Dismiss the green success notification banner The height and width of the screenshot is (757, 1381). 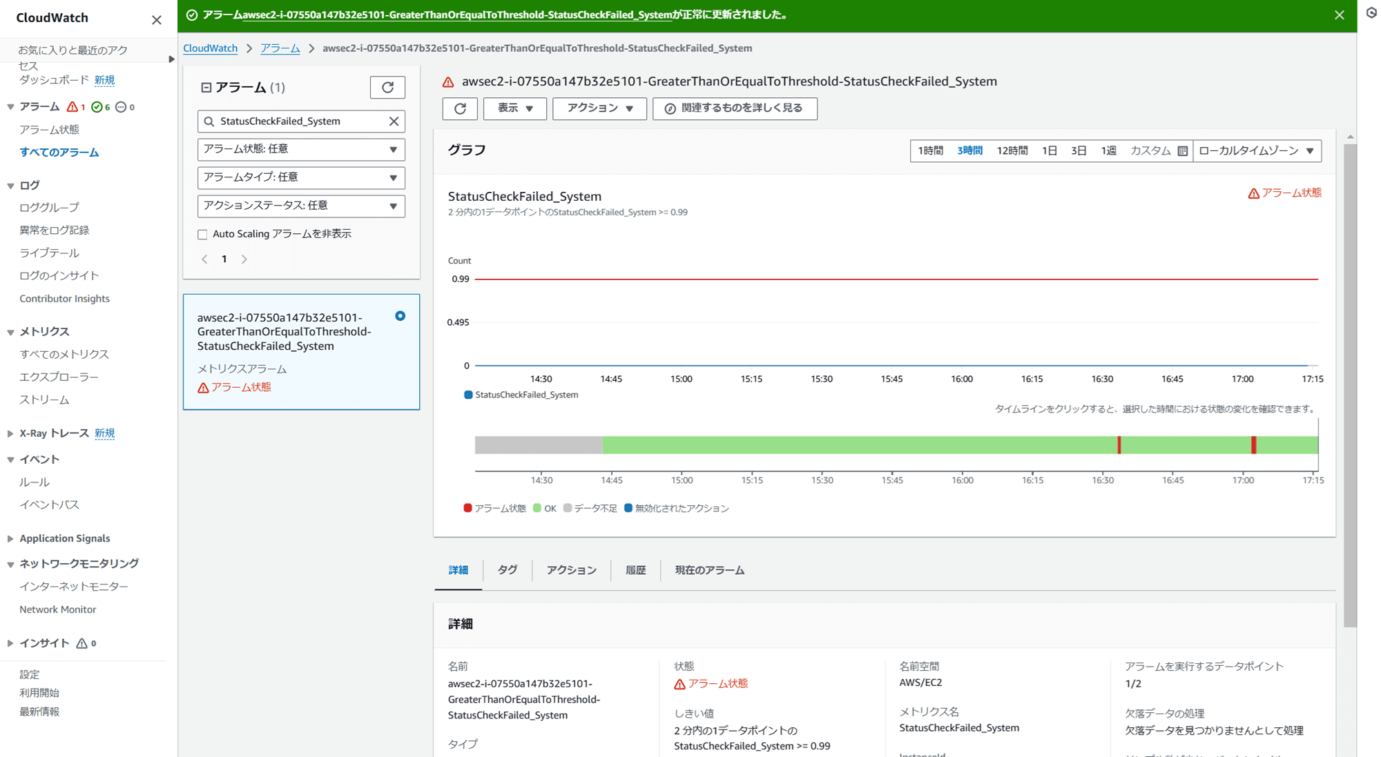(x=1339, y=14)
